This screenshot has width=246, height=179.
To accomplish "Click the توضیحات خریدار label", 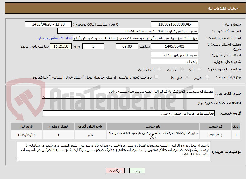I will coord(226,152).
